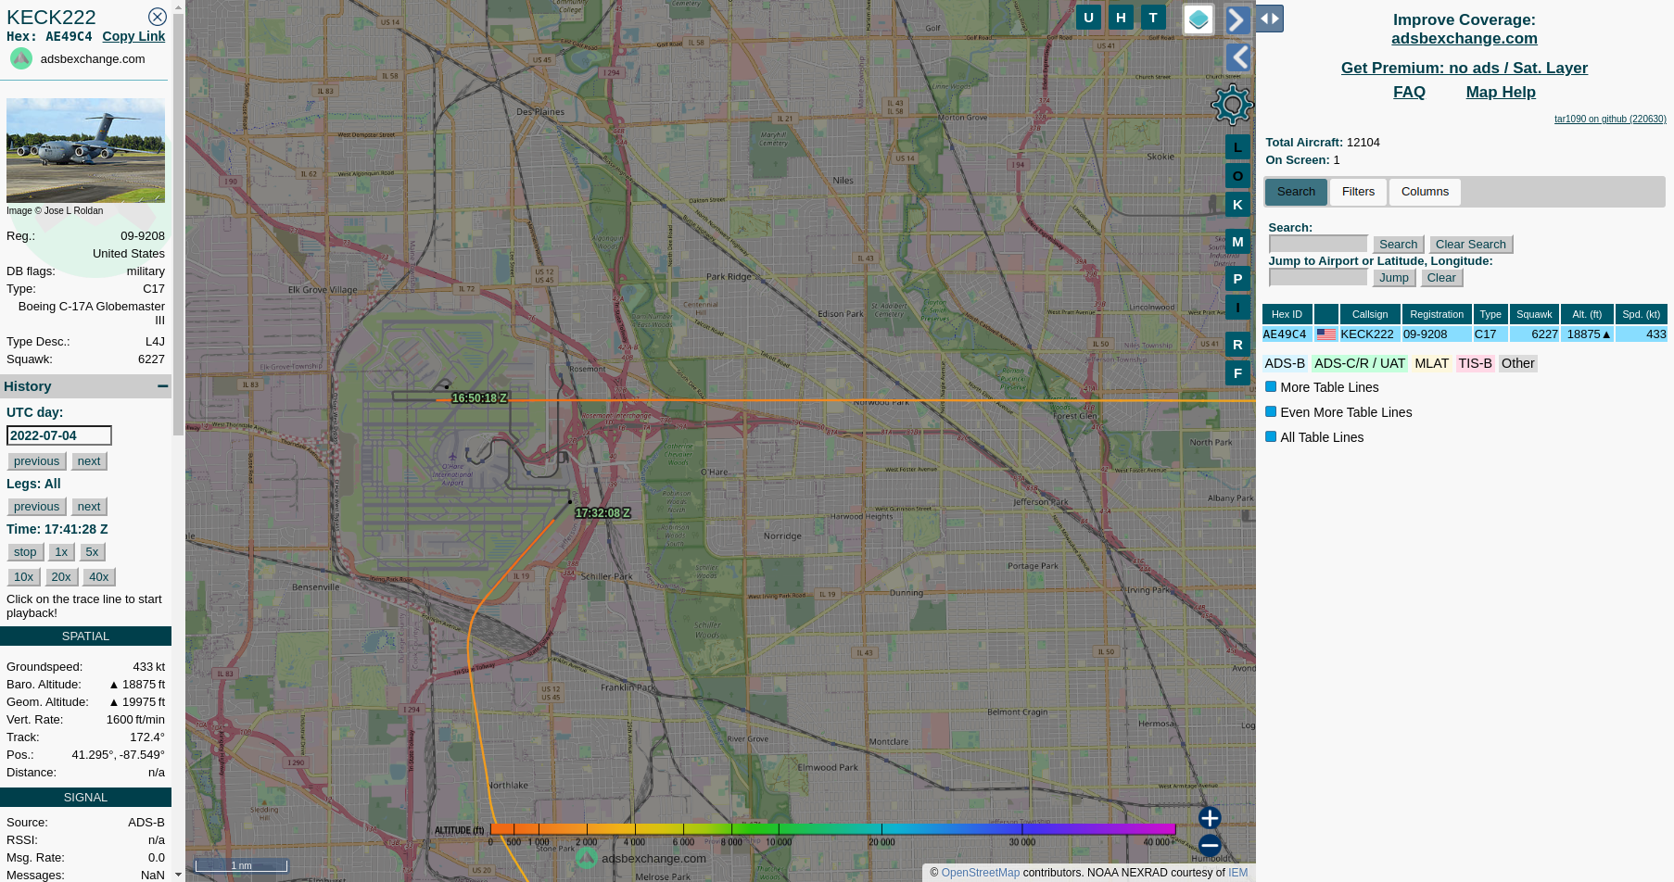Toggle the U map button
This screenshot has width=1674, height=882.
click(x=1088, y=17)
